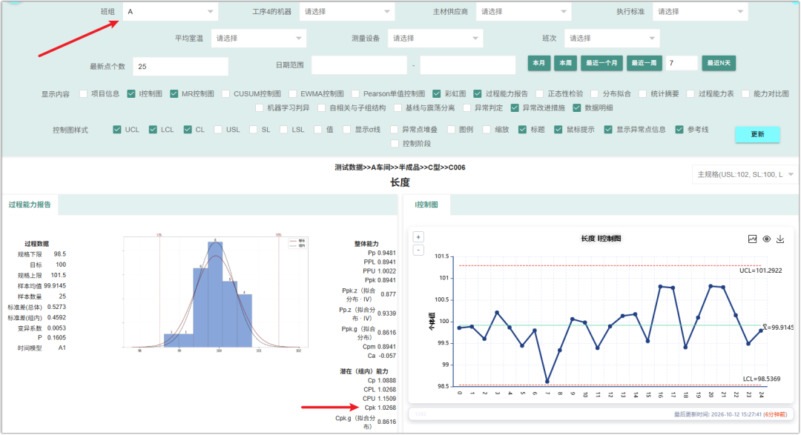This screenshot has height=435, width=801.
Task: Choose an option in 执行标准 dropdown
Action: pyautogui.click(x=700, y=12)
